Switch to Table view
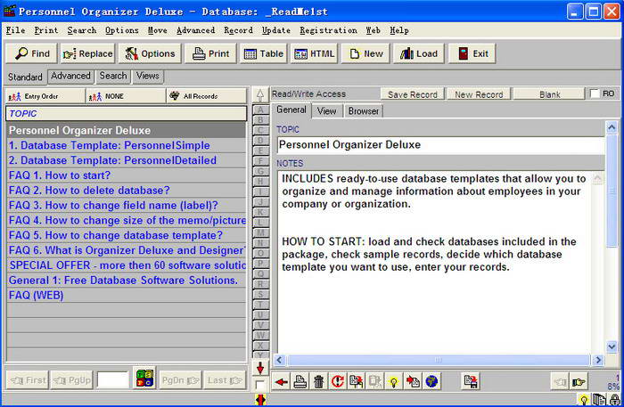Viewport: 624px width, 407px height. point(264,53)
